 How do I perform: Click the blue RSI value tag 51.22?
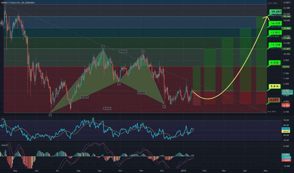tap(286, 129)
